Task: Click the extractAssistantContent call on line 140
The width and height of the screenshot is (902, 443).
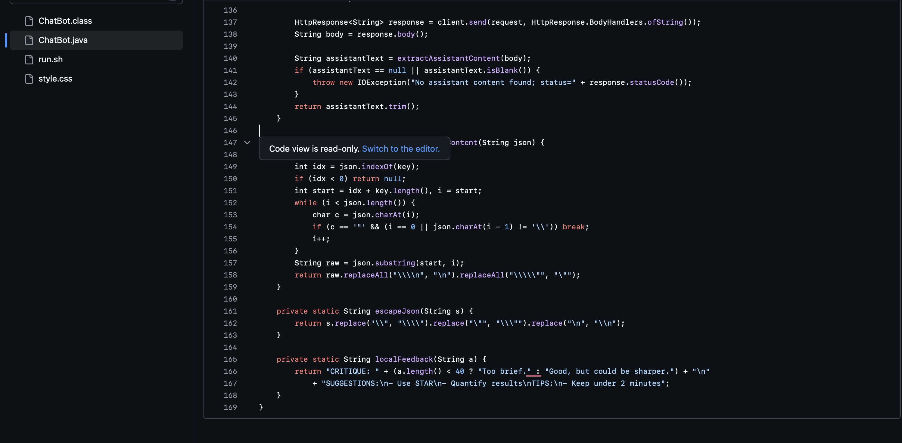Action: [x=448, y=58]
